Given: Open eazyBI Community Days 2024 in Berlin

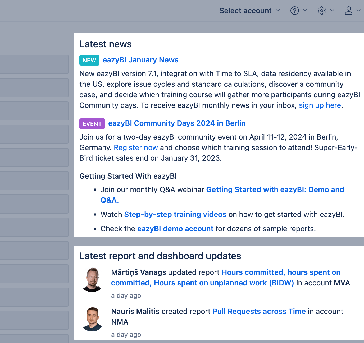Looking at the screenshot, I should pyautogui.click(x=177, y=123).
